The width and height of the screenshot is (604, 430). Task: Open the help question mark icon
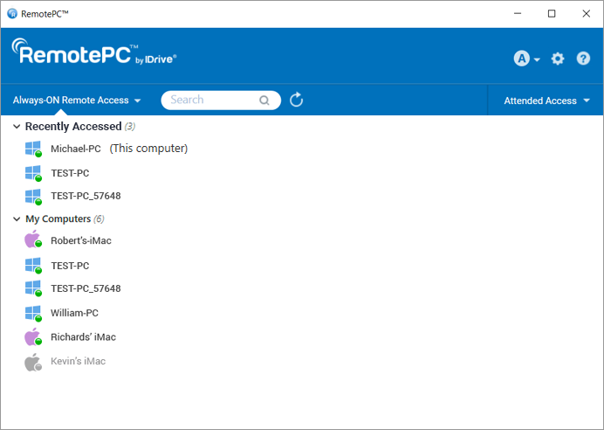[x=583, y=59]
